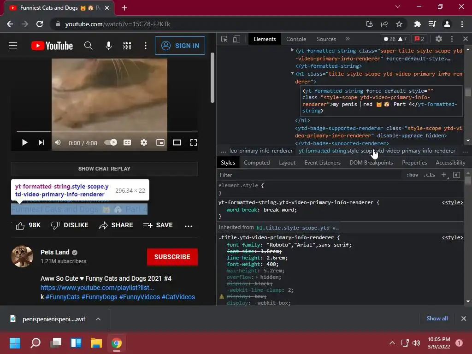This screenshot has height=354, width=472.
Task: Show more DevTools tabs chevron
Action: [x=348, y=39]
